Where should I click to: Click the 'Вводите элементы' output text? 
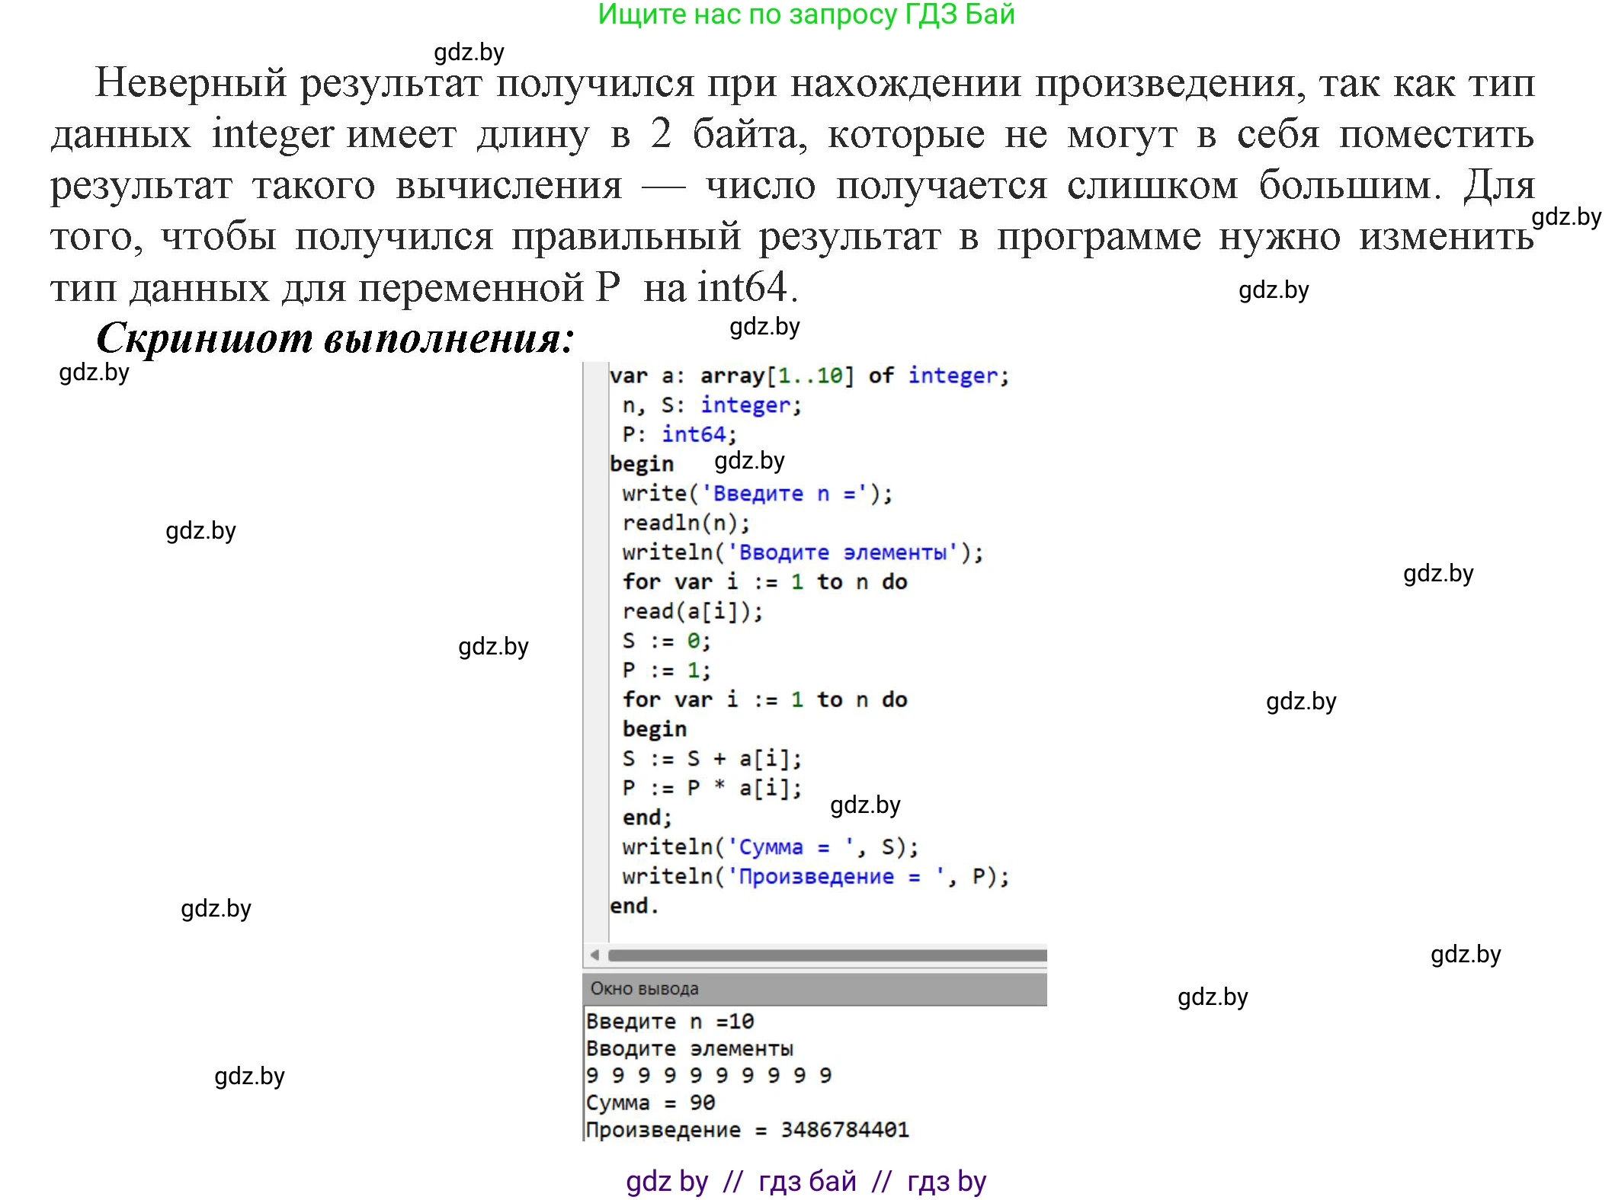pos(690,1048)
